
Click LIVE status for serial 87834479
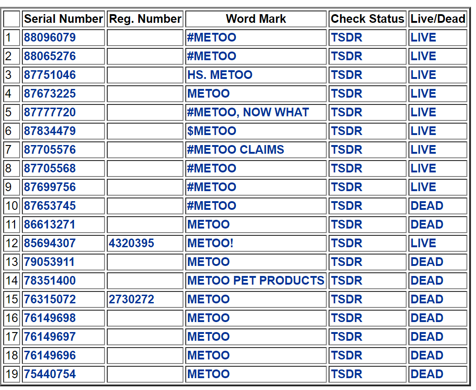click(x=423, y=131)
